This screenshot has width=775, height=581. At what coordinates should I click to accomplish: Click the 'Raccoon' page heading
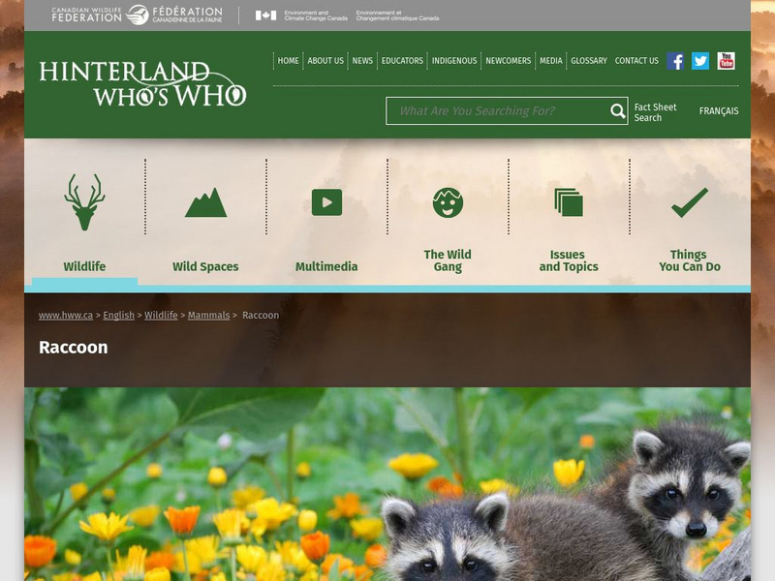point(74,348)
